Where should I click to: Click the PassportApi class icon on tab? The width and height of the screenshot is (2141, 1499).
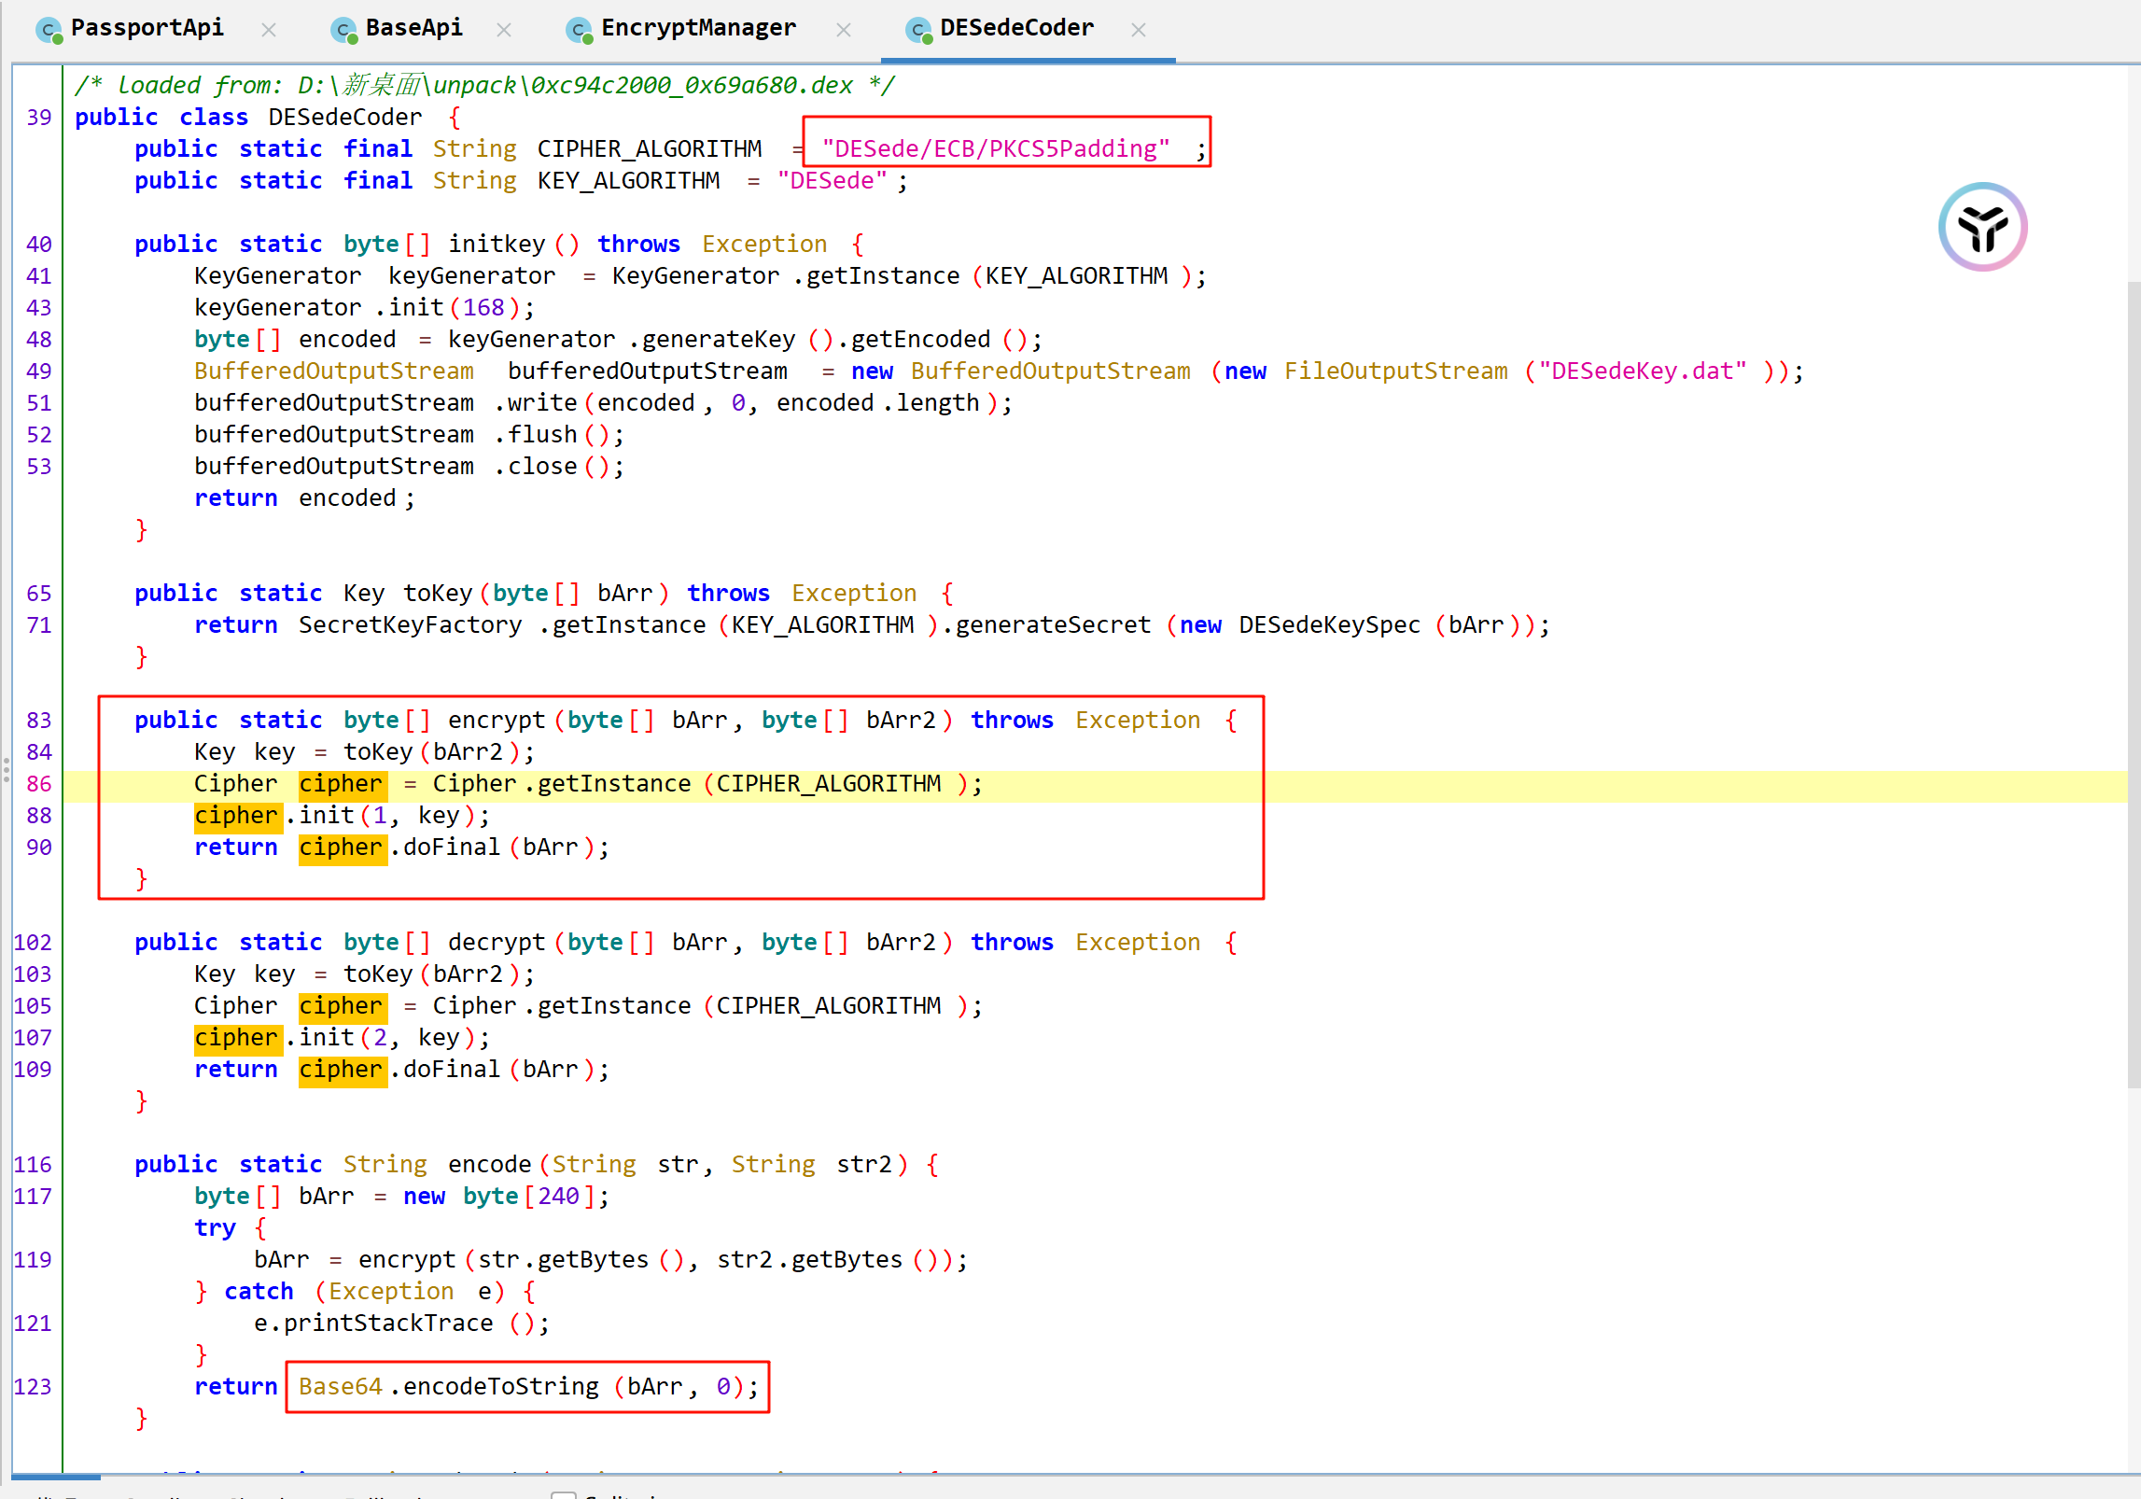(x=49, y=30)
